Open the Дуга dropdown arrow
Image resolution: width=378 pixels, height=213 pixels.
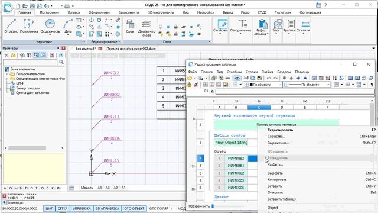tap(68, 35)
